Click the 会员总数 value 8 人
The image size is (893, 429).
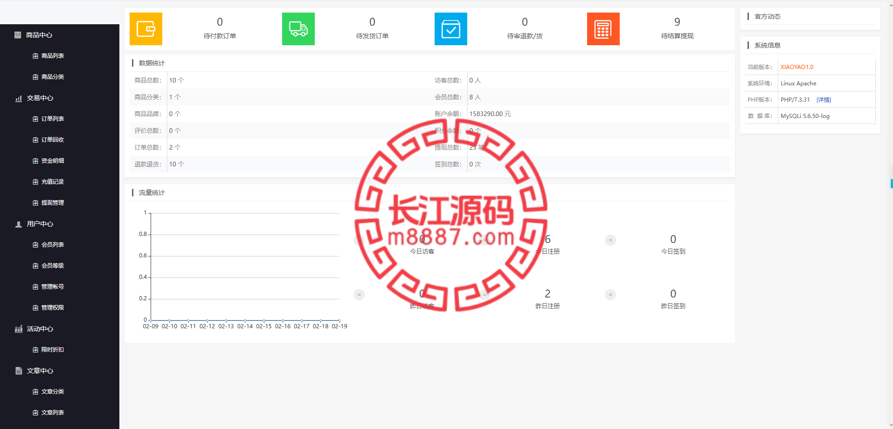click(x=475, y=97)
